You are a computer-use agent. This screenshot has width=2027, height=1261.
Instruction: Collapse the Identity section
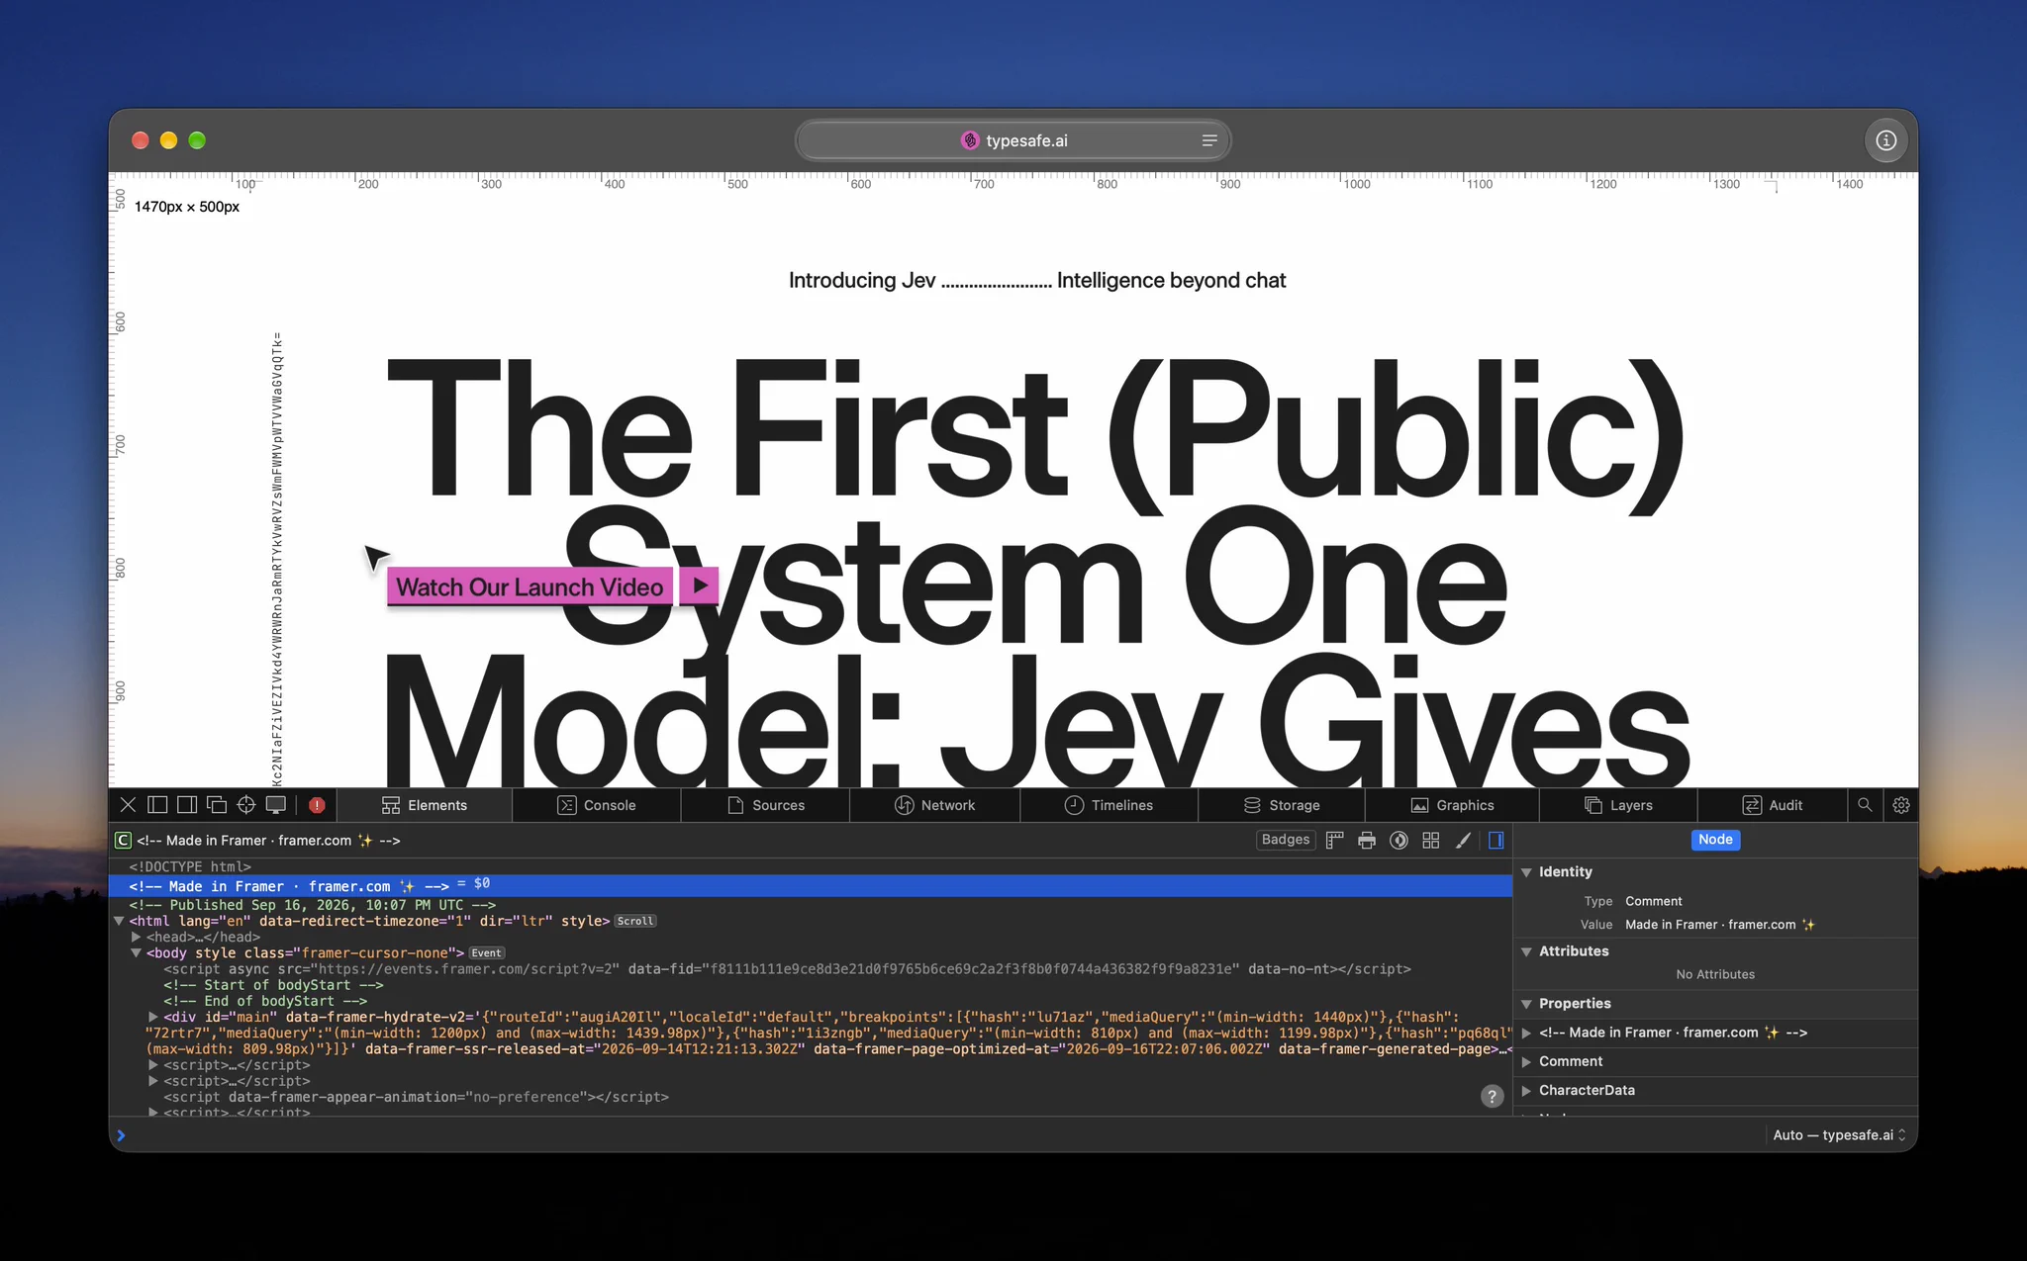tap(1527, 872)
